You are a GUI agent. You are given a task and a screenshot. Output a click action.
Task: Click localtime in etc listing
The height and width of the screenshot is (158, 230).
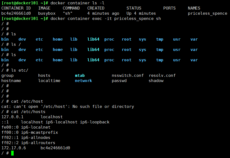click(49, 81)
